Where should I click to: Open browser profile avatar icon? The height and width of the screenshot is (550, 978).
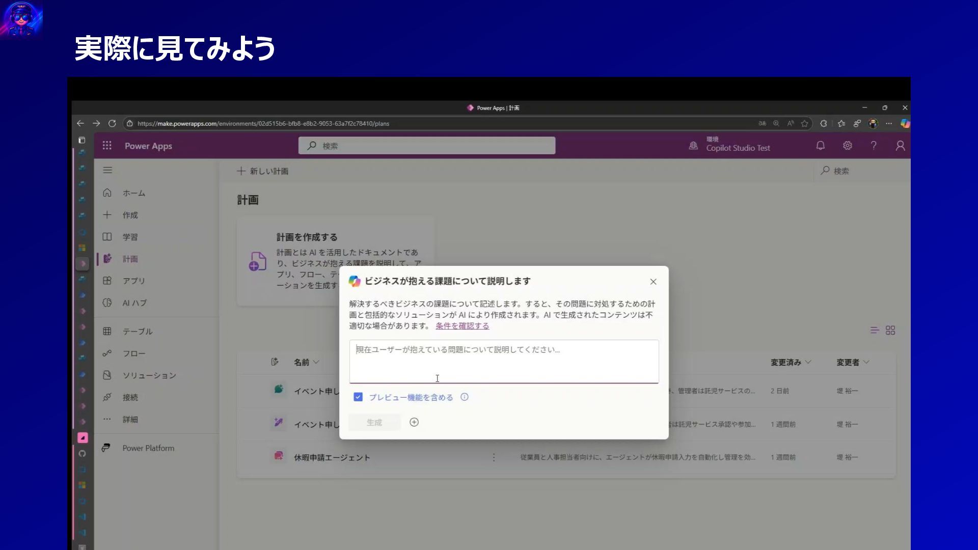[x=873, y=123]
